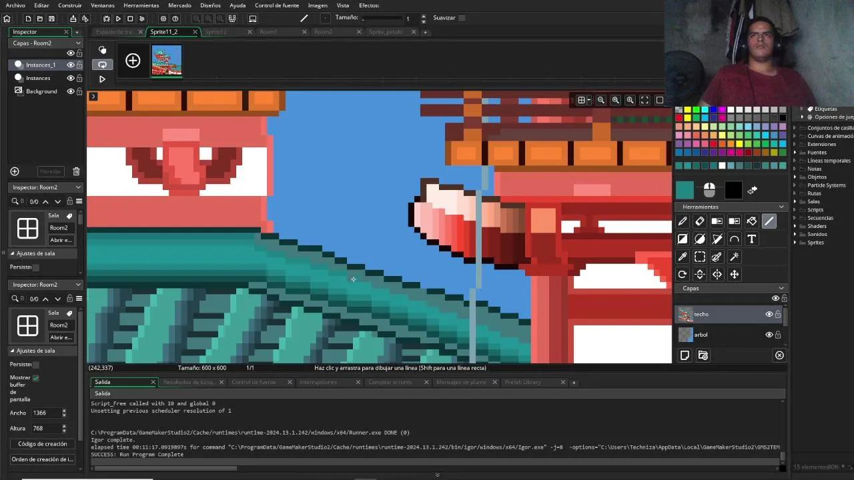This screenshot has height=480, width=854.
Task: Click Orden de creación de instancias button
Action: pyautogui.click(x=42, y=459)
